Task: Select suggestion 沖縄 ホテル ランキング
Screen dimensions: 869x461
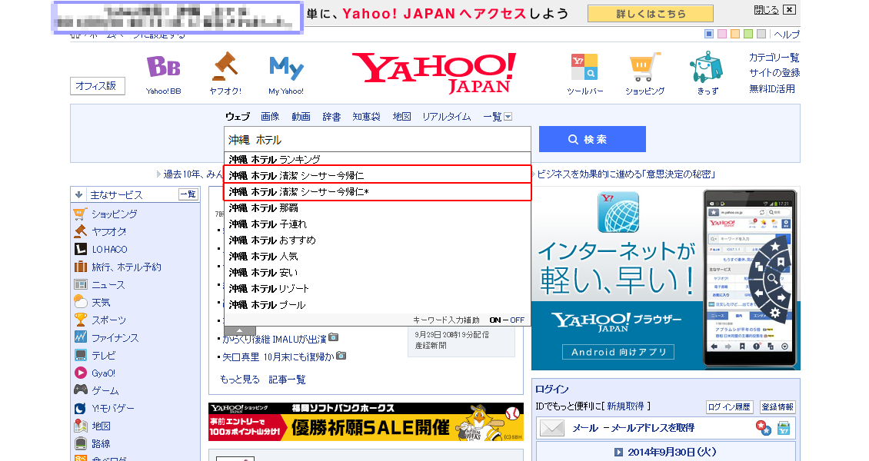Action: pyautogui.click(x=378, y=159)
